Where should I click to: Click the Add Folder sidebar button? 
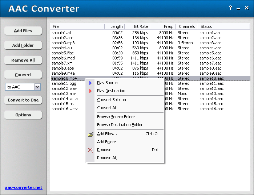coord(23,45)
